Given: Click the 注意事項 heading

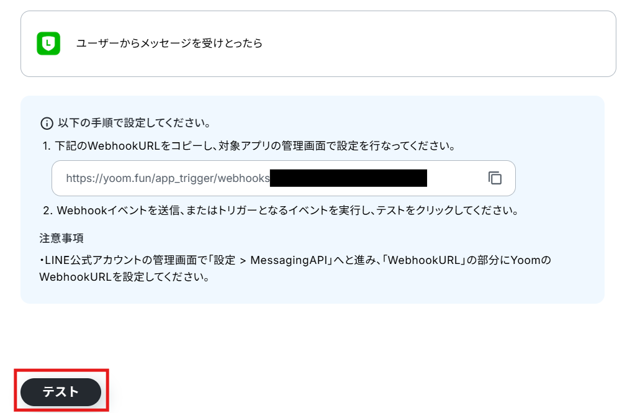Looking at the screenshot, I should click(61, 238).
